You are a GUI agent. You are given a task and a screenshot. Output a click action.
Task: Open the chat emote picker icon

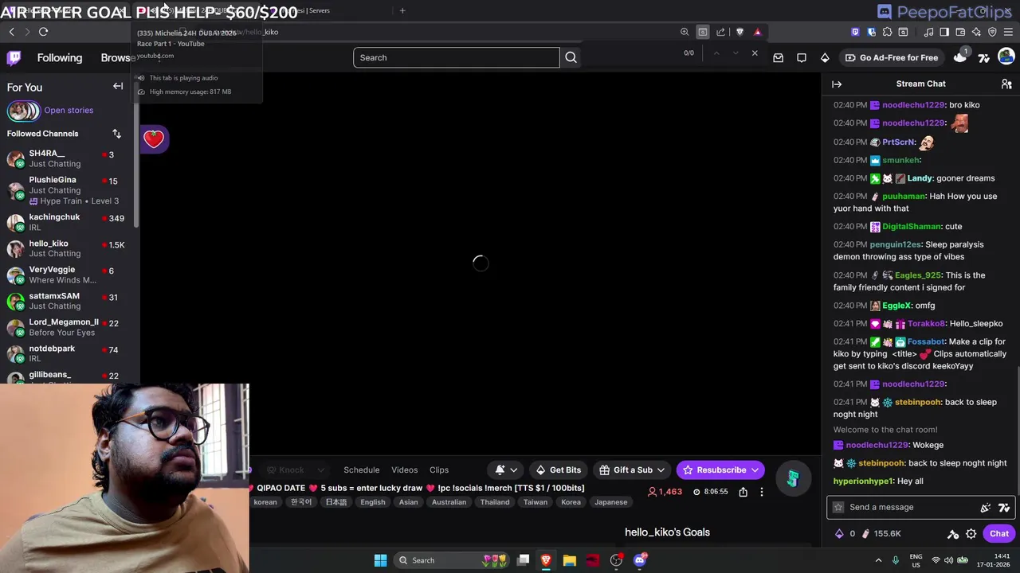(x=1004, y=507)
